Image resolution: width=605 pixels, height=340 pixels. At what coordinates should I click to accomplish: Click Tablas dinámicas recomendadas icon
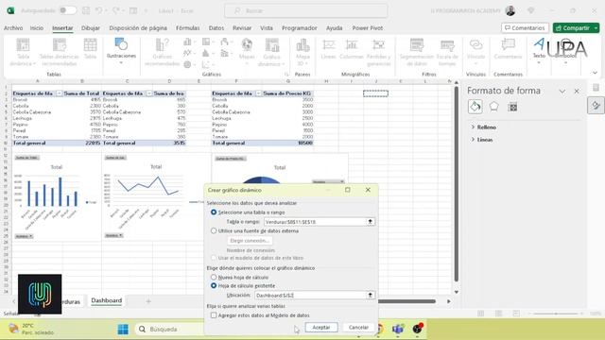tap(59, 52)
